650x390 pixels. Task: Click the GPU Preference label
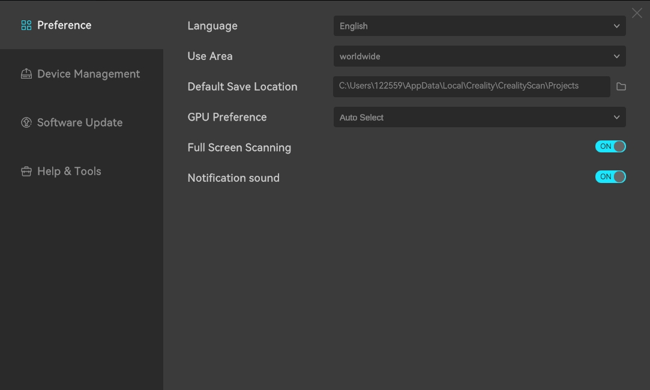click(x=227, y=117)
